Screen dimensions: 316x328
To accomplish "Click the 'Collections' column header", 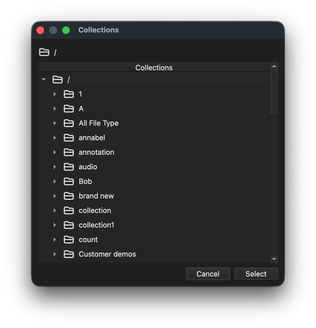I will click(154, 67).
